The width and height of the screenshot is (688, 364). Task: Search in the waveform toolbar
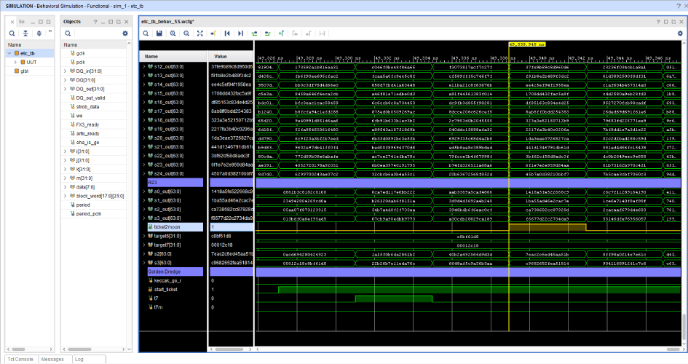click(x=146, y=33)
